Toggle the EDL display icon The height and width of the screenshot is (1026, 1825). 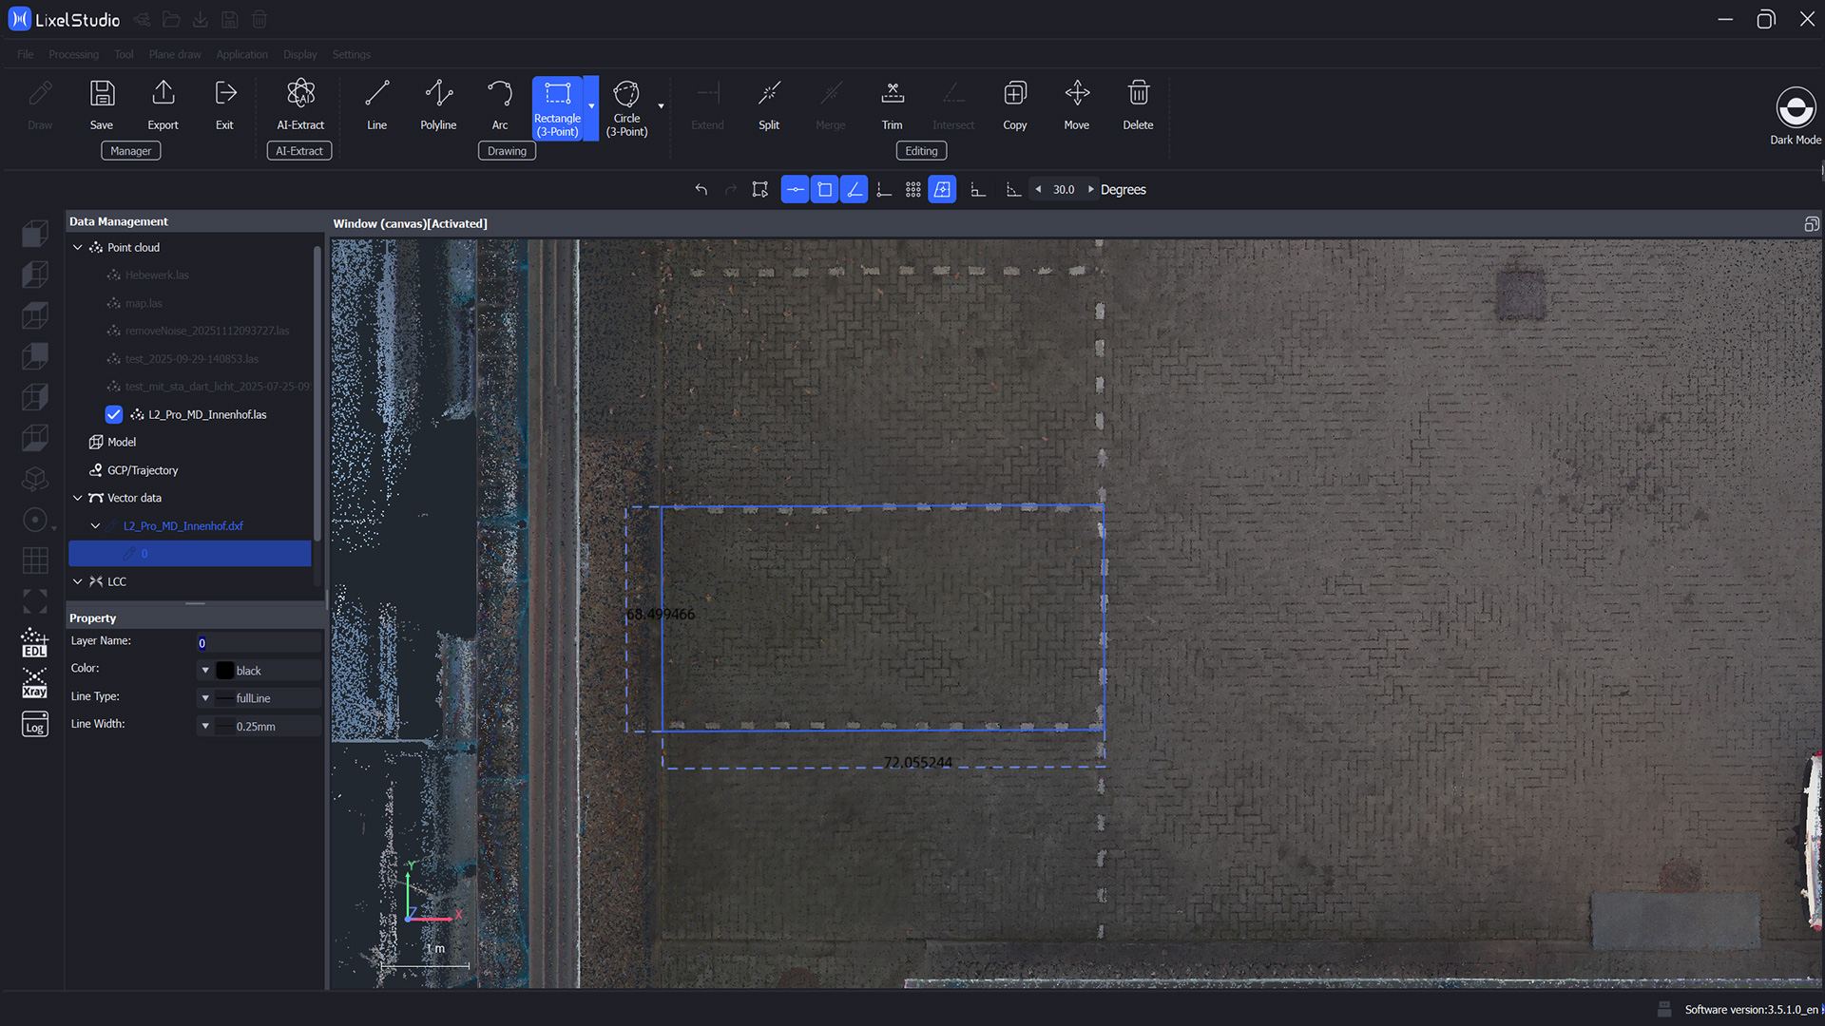click(35, 643)
